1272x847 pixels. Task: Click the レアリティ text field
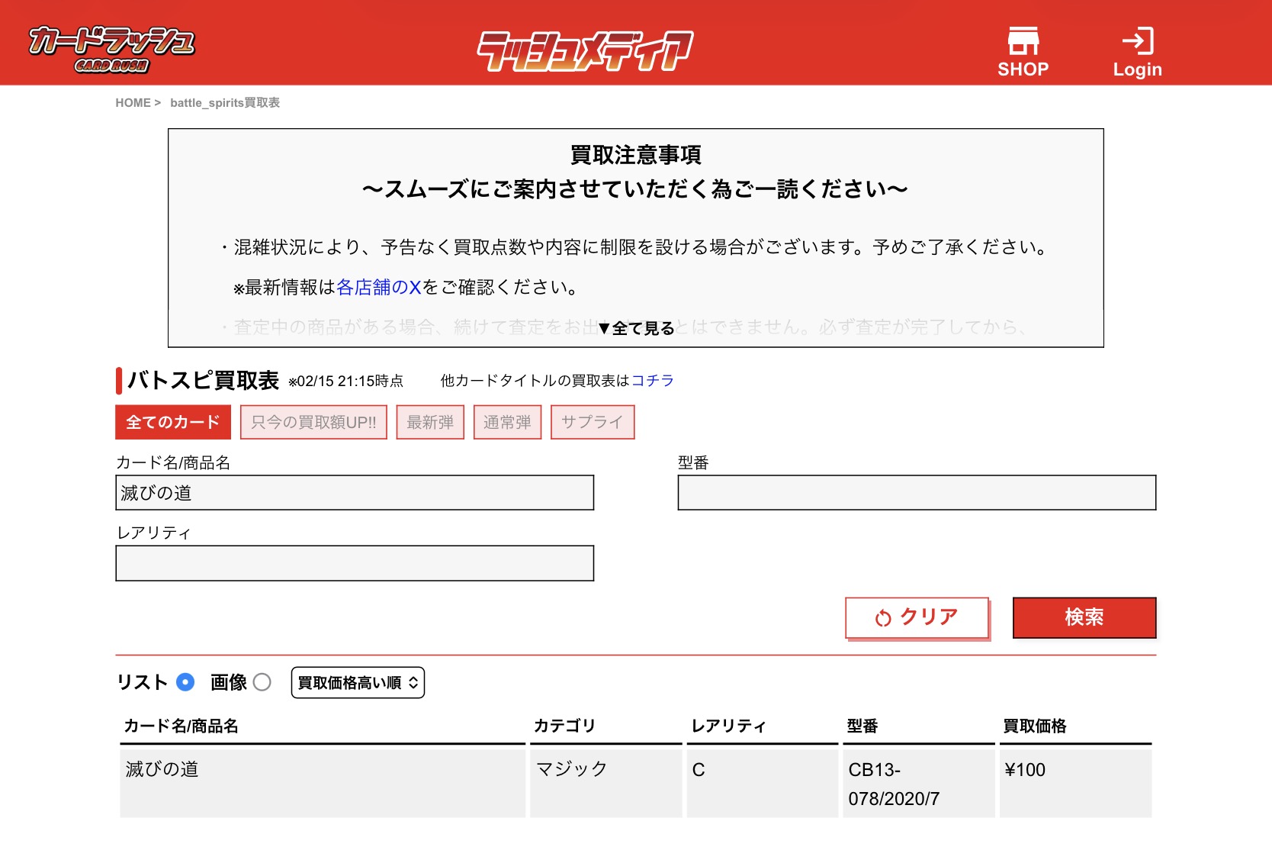pyautogui.click(x=355, y=563)
